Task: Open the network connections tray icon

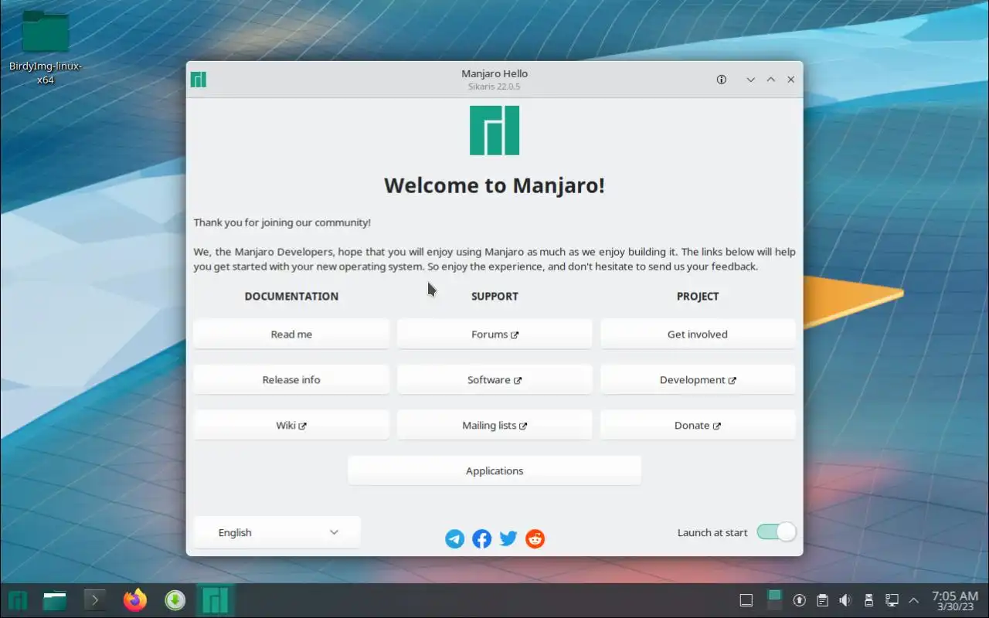Action: click(892, 600)
